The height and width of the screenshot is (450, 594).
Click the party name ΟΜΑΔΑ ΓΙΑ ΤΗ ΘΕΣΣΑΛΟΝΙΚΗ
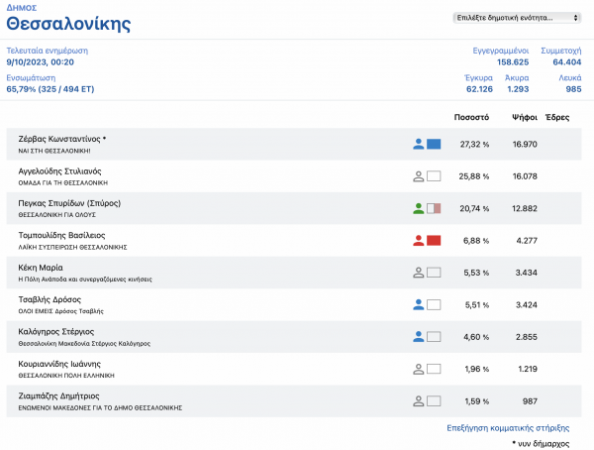point(63,183)
